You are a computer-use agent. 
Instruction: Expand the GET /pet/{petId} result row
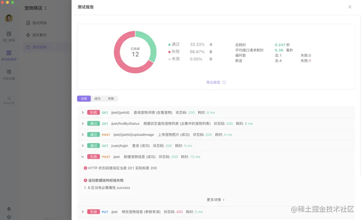[83, 113]
